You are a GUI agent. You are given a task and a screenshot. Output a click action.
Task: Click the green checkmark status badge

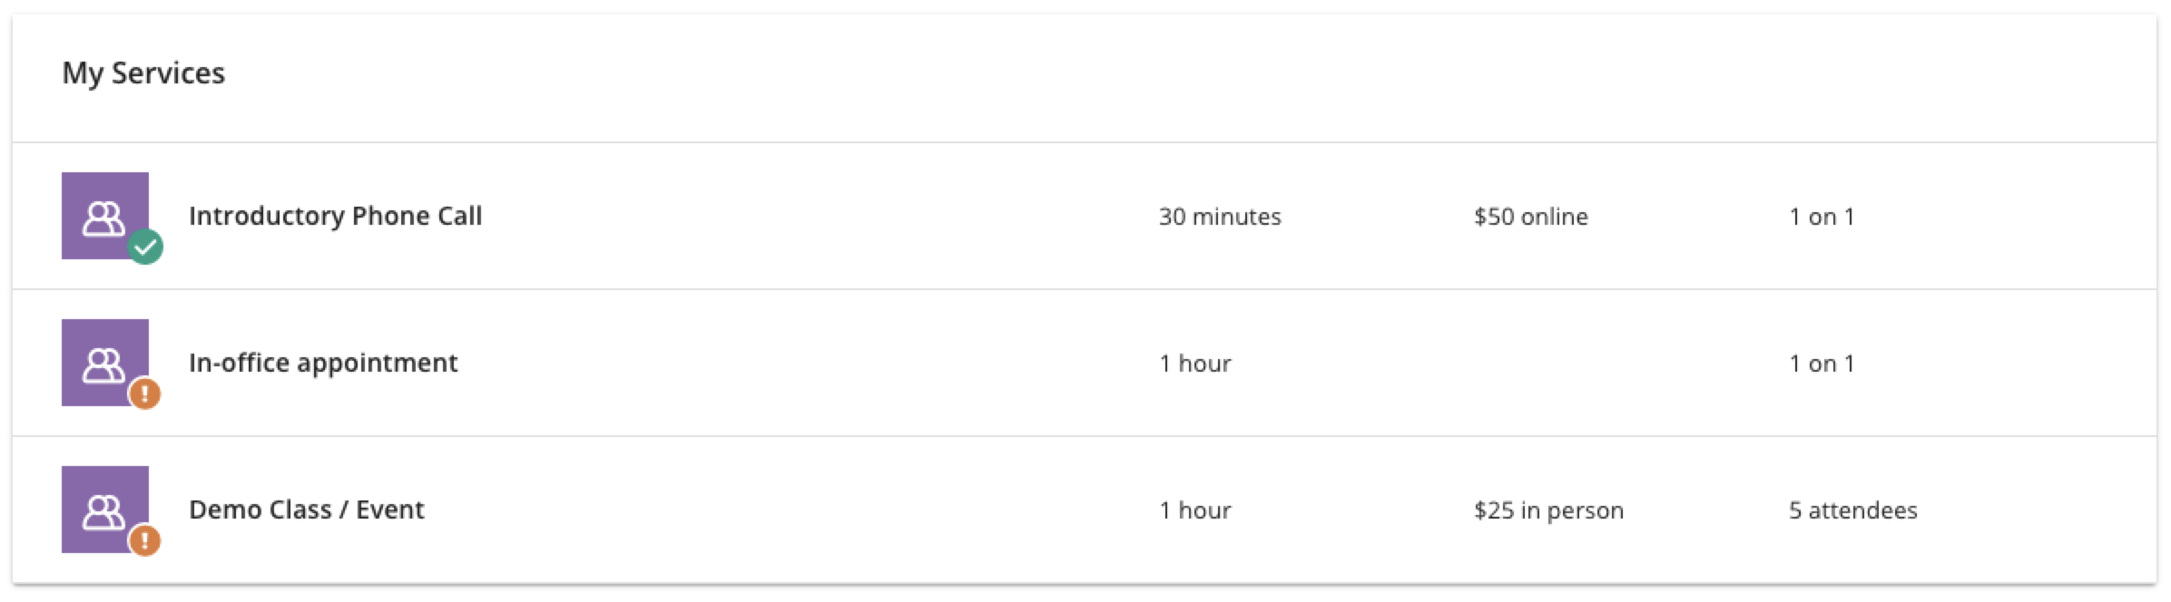click(x=145, y=247)
